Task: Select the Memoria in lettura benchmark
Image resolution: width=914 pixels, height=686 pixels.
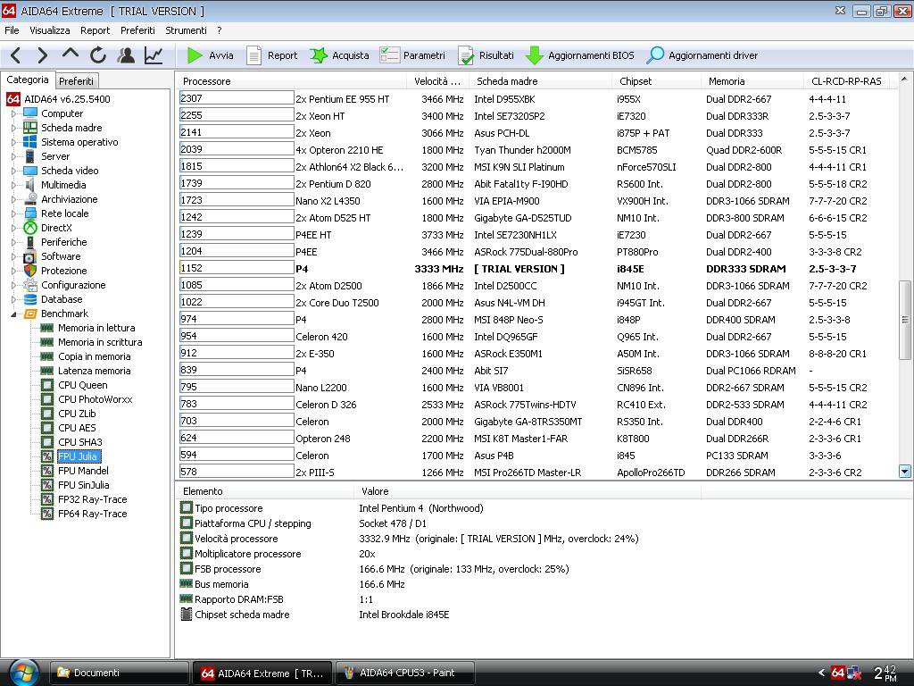Action: 96,328
